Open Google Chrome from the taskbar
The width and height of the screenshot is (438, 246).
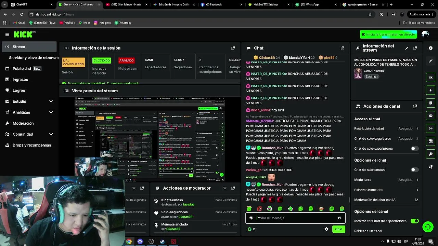click(129, 242)
